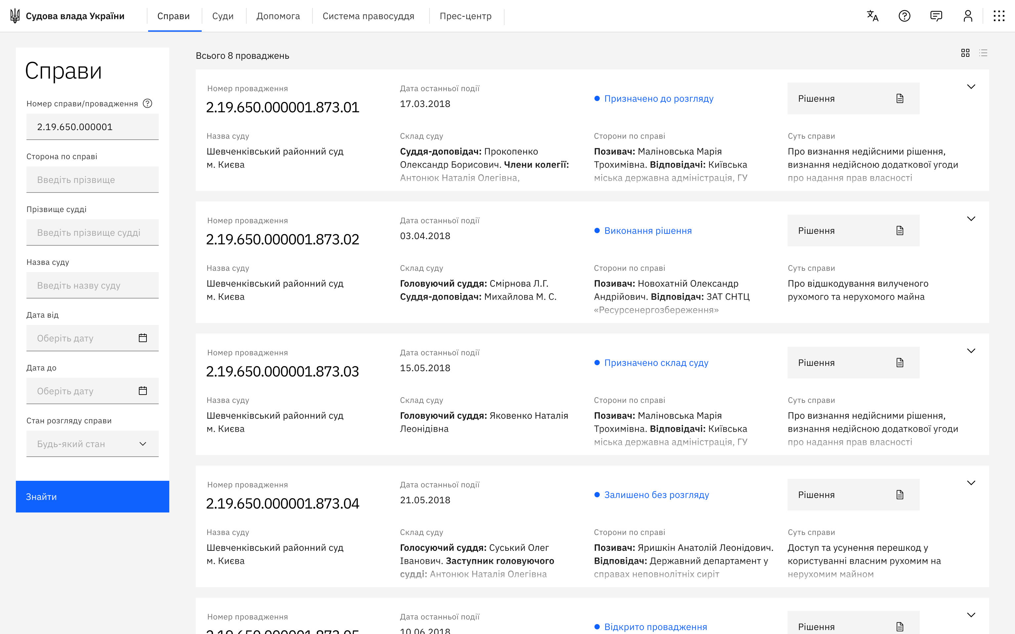Viewport: 1015px width, 634px height.
Task: Open the Суди navigation tab
Action: 223,16
